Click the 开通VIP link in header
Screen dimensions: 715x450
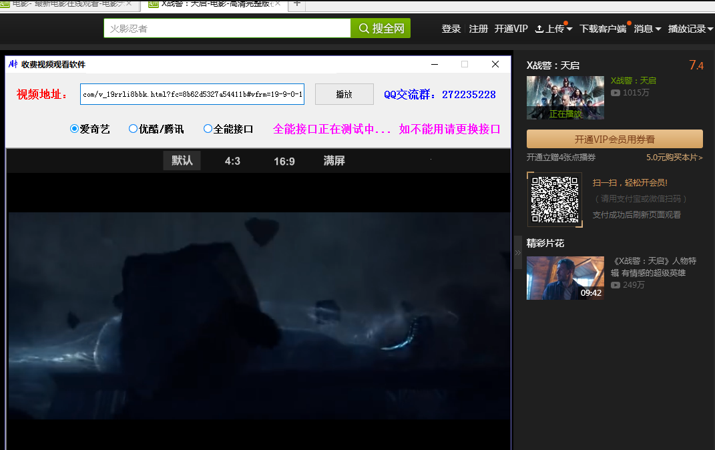[511, 29]
